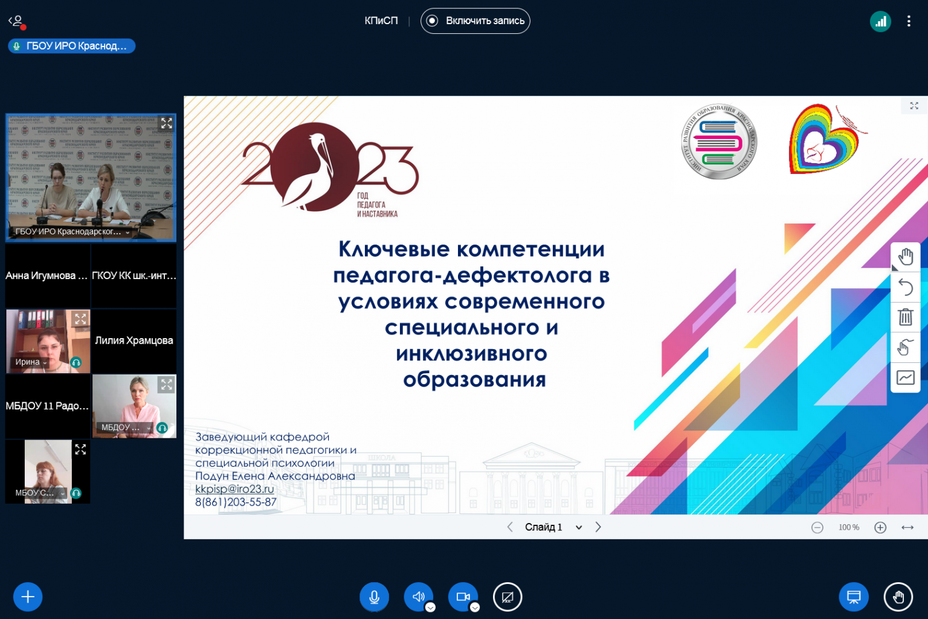The image size is (928, 619).
Task: Click the trash delete annotations icon
Action: (x=905, y=316)
